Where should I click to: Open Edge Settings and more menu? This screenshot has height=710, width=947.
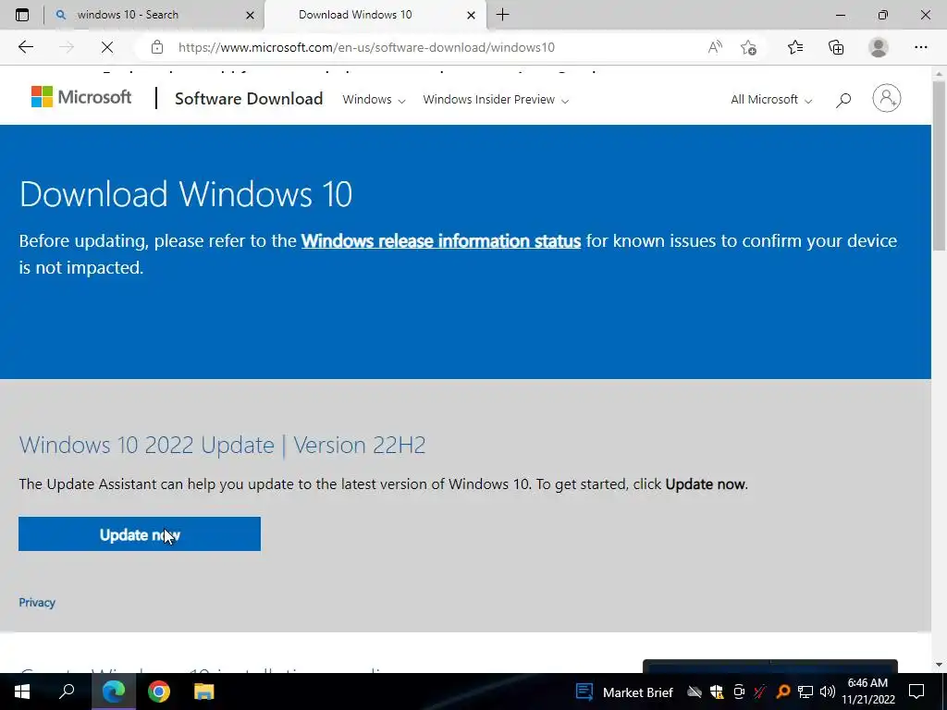coord(920,47)
